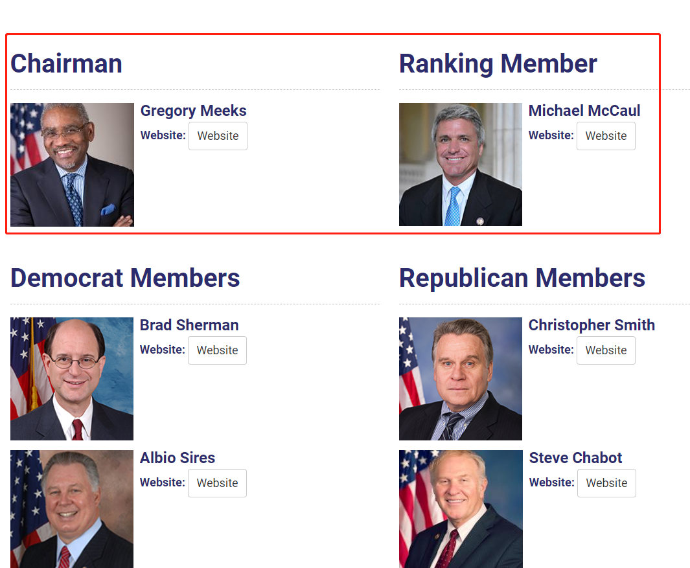690x568 pixels.
Task: Open the portrait next to Michael McCaul's name
Action: click(x=461, y=165)
